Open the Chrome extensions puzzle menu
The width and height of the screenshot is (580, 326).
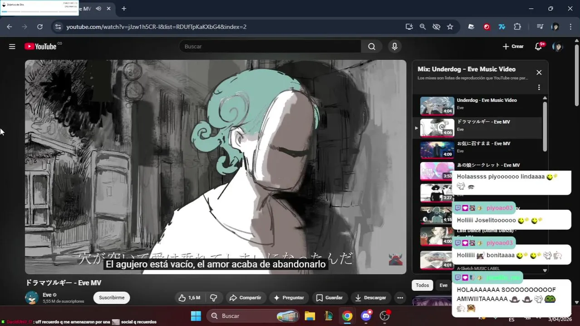coord(517,27)
